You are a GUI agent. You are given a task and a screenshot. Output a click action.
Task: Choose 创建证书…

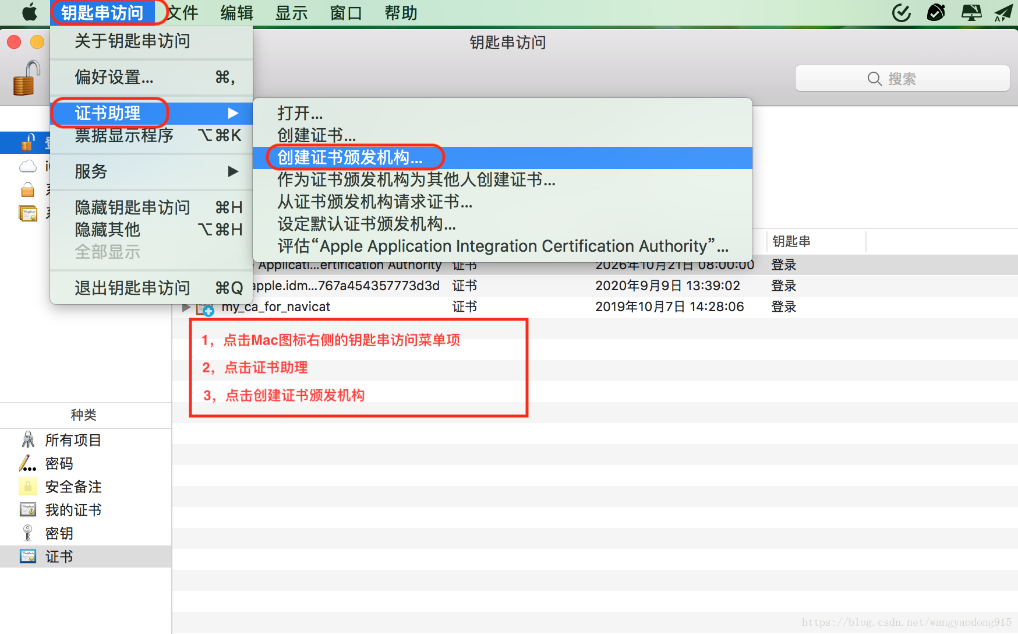coord(503,135)
